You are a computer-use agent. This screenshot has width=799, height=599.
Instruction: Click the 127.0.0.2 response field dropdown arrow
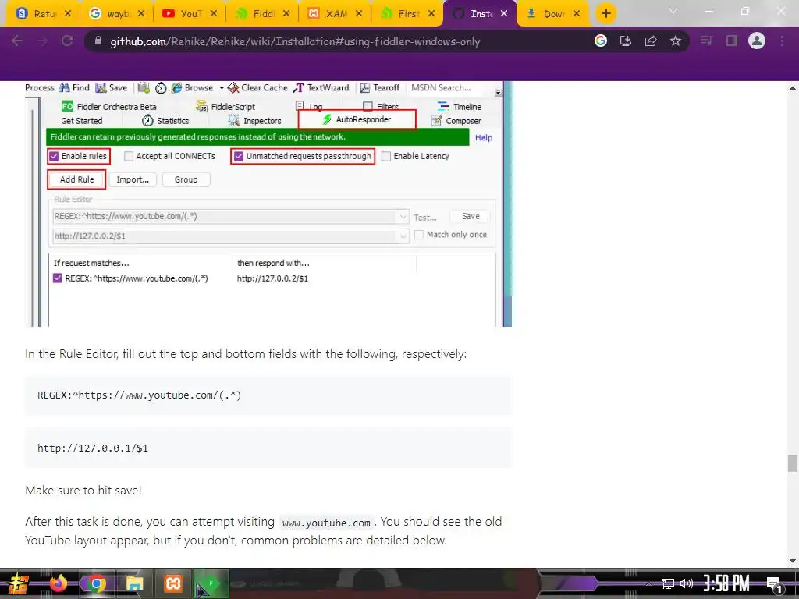[x=403, y=236]
